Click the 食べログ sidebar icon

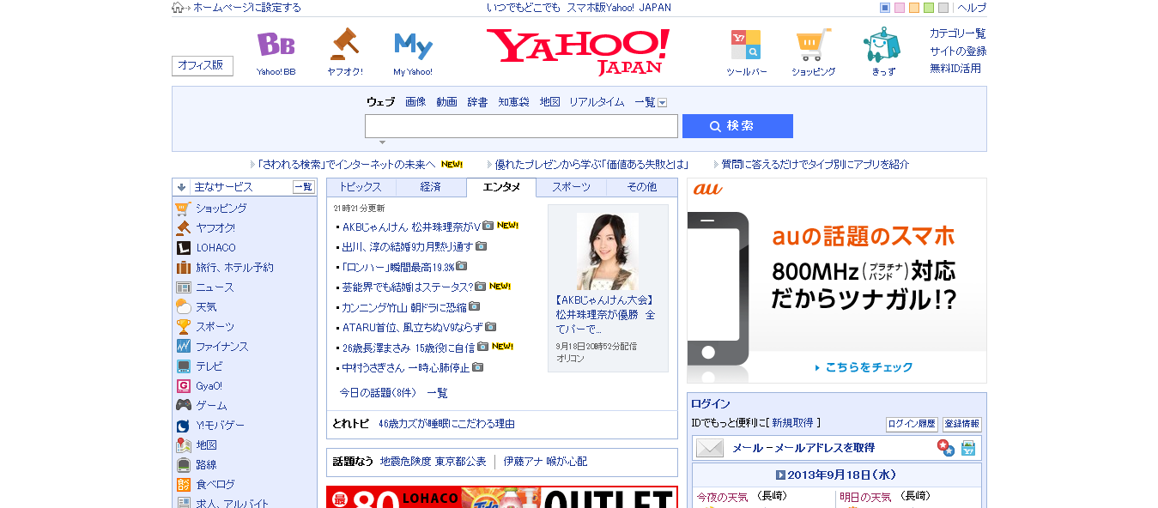pyautogui.click(x=183, y=485)
